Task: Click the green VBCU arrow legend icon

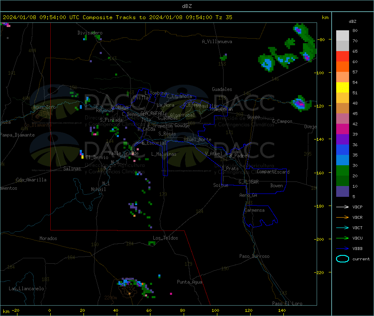Action: [342, 238]
